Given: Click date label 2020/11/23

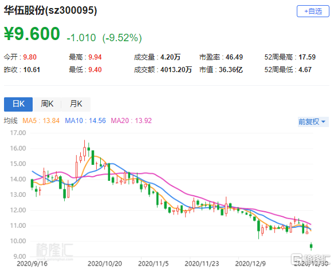Looking at the screenshot, I should coord(202,264).
